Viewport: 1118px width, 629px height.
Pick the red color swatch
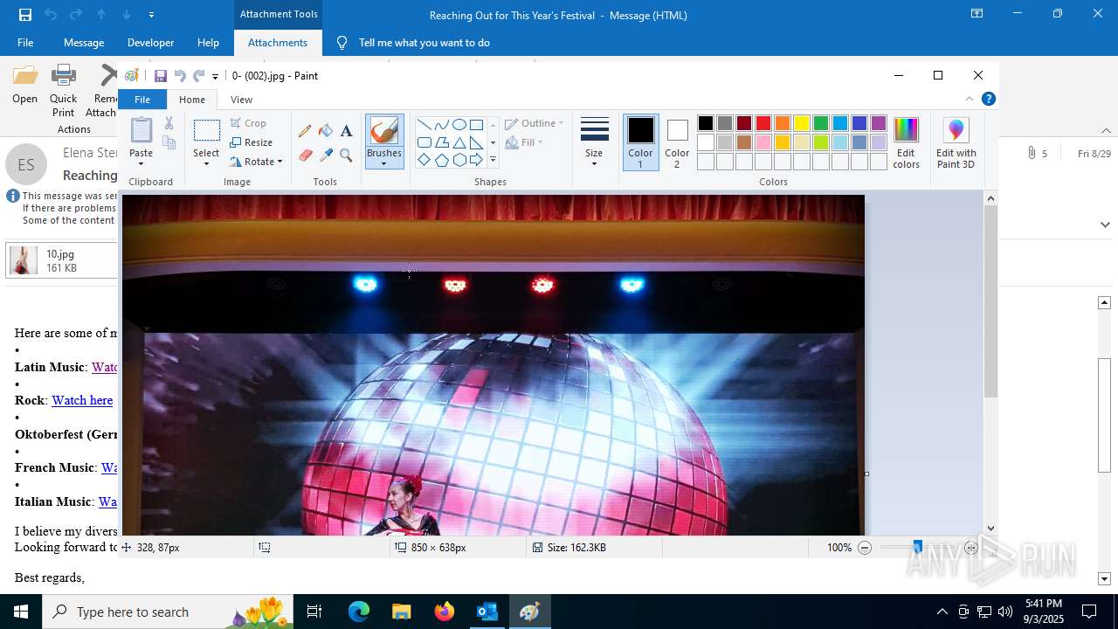[x=763, y=123]
